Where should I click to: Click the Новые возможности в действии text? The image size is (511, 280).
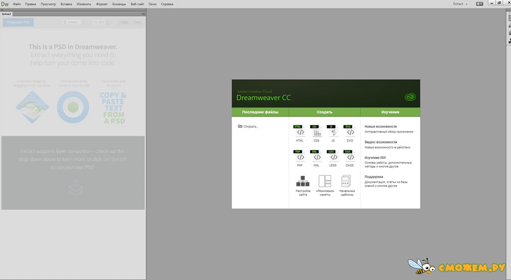(387, 147)
